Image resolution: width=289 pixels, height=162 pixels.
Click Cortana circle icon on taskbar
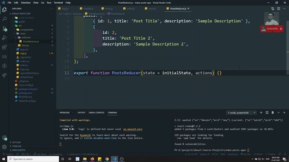click(x=62, y=159)
